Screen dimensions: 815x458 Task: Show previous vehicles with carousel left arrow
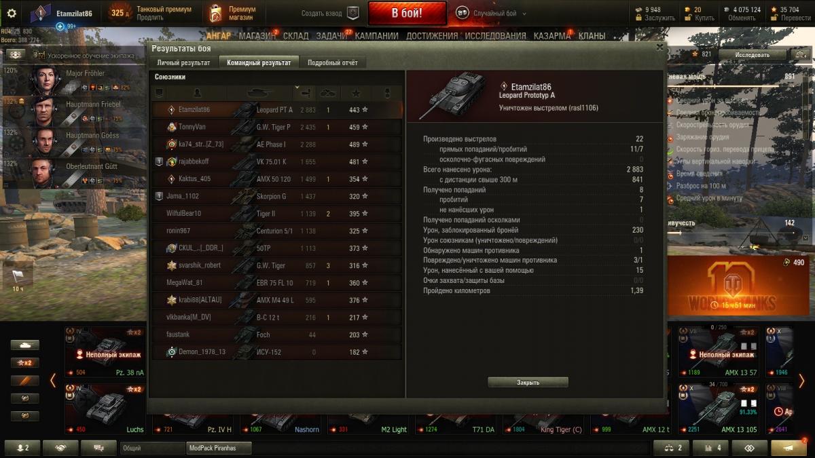[x=53, y=381]
